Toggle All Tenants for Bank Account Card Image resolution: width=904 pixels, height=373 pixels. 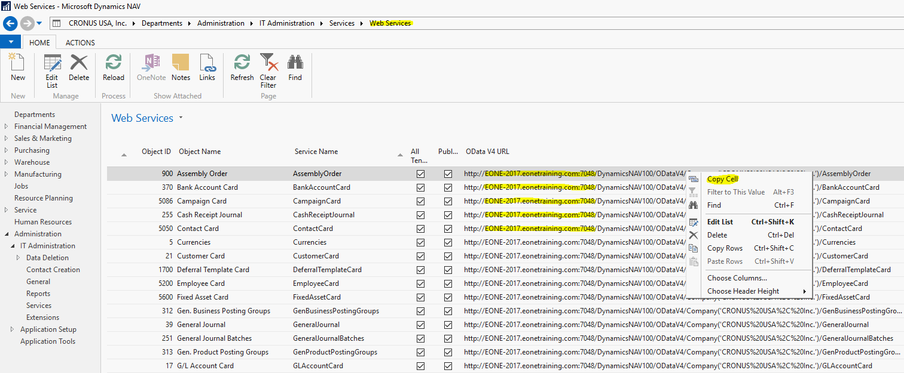click(420, 187)
